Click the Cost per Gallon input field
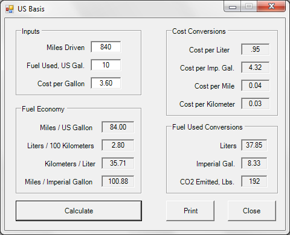Viewport: 290px width, 235px height. (106, 83)
